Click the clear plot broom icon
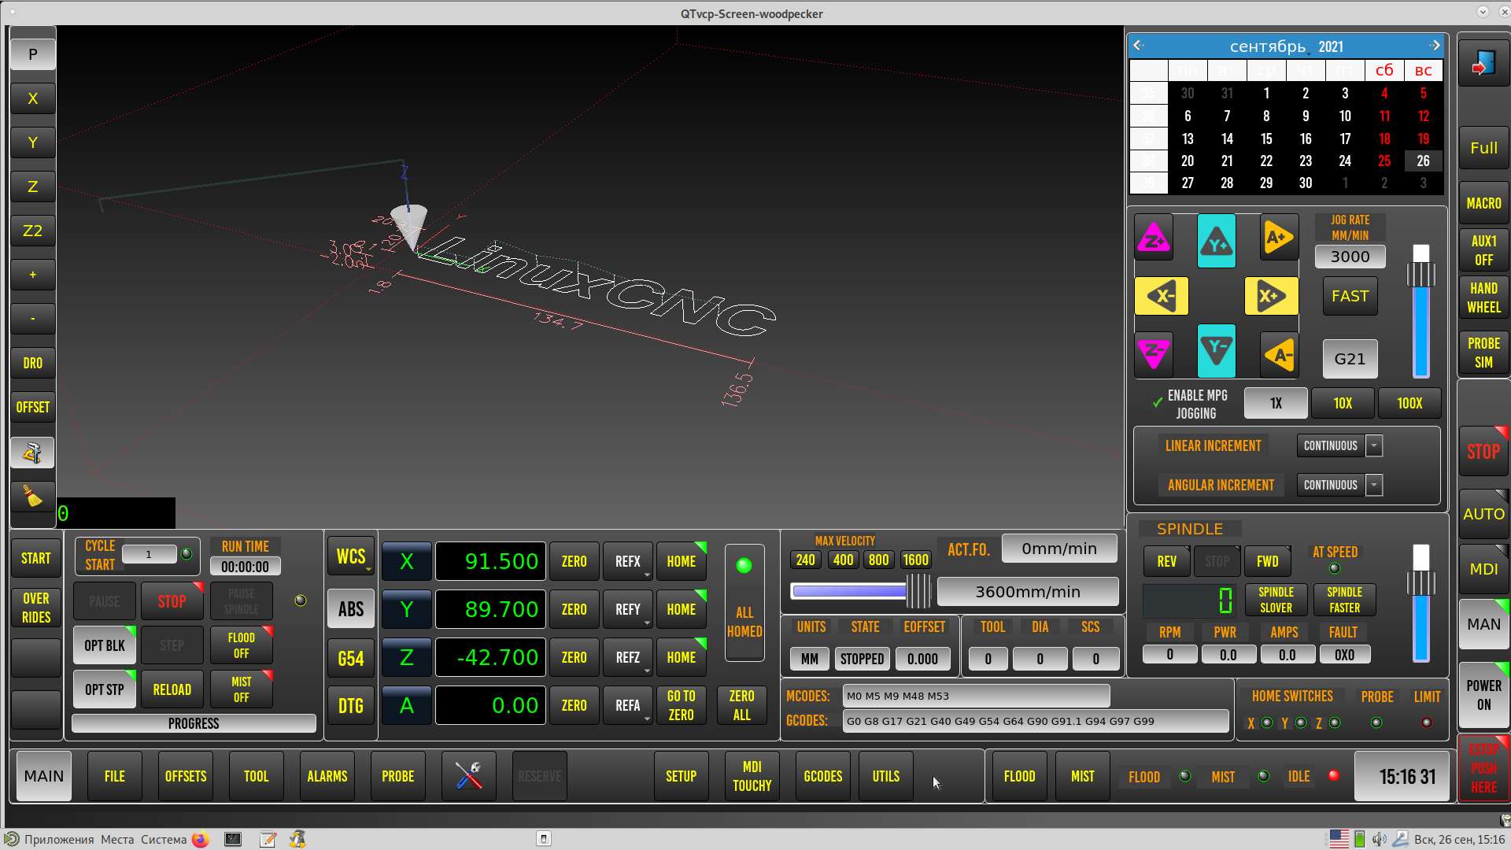1511x850 pixels. 33,497
